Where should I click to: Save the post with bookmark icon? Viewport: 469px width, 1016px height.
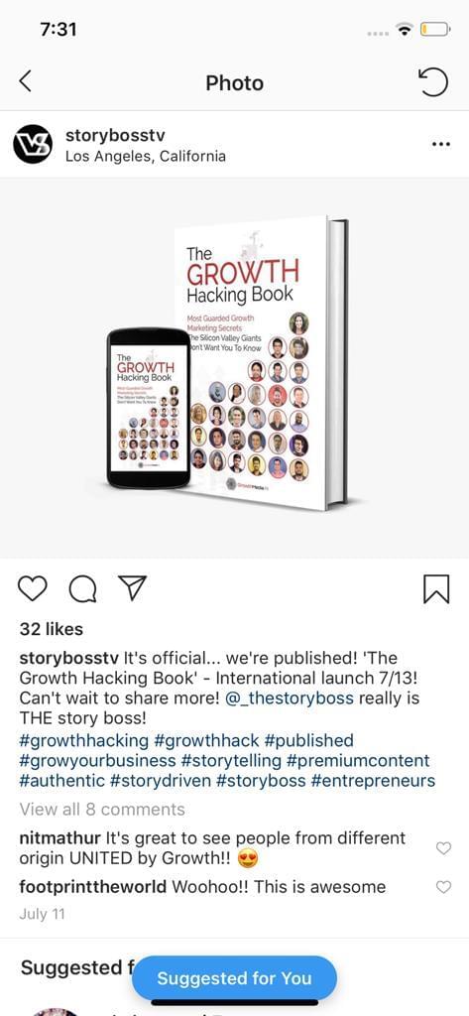(x=436, y=589)
